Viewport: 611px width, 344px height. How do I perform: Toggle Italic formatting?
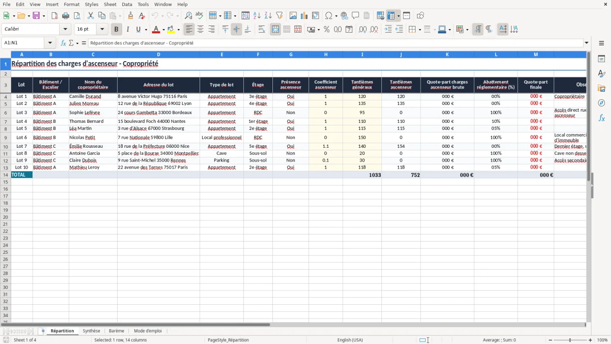128,30
